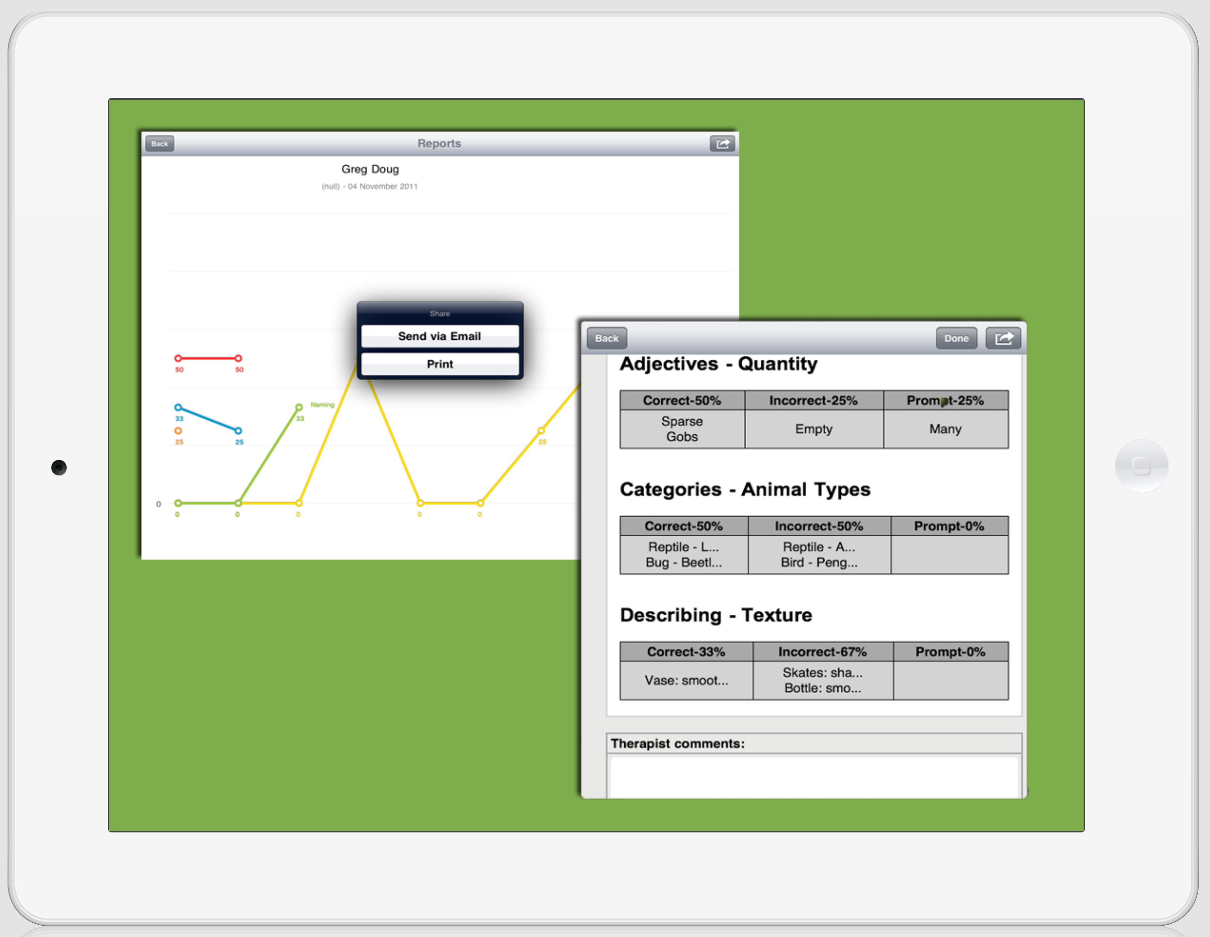Select the Vase: smoot... table cell
The image size is (1210, 937).
686,681
